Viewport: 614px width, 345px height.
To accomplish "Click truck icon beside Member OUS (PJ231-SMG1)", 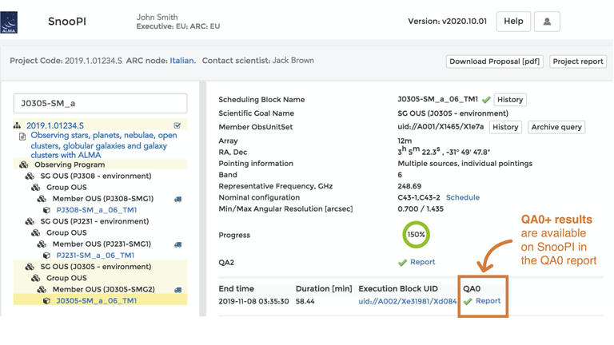I will 177,244.
